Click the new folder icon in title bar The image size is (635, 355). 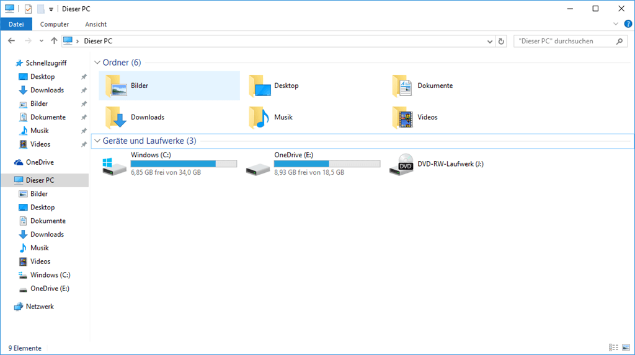[41, 9]
